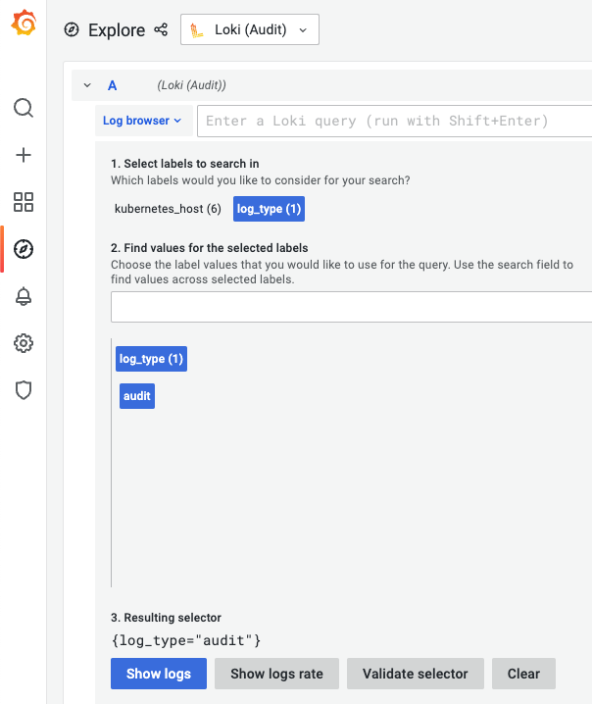Click Validate selector button

(416, 674)
